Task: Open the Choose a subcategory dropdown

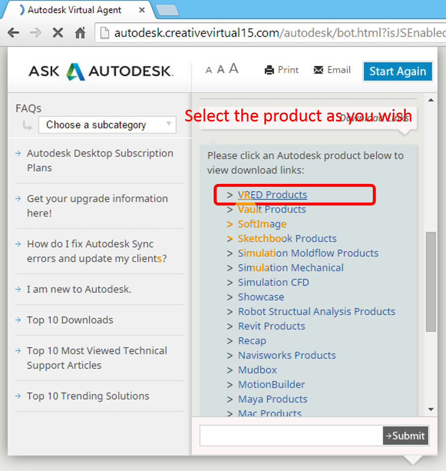Action: click(107, 125)
